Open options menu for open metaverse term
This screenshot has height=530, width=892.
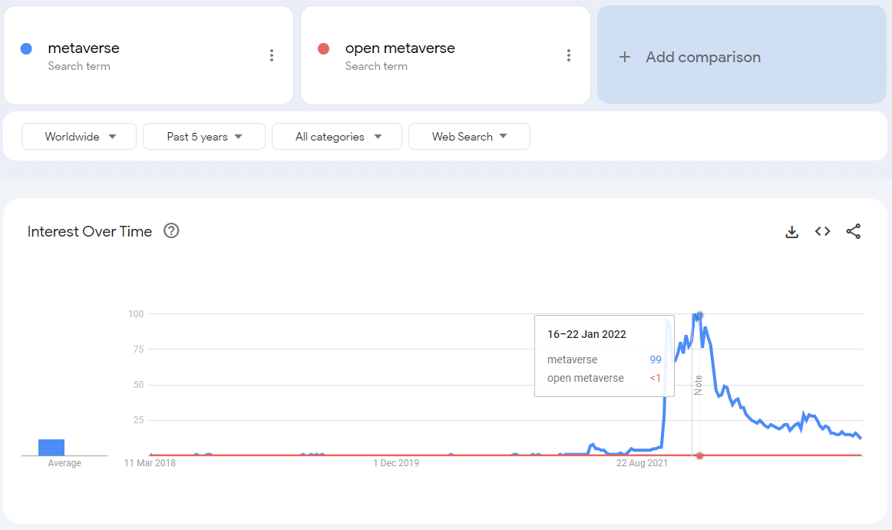pos(569,55)
